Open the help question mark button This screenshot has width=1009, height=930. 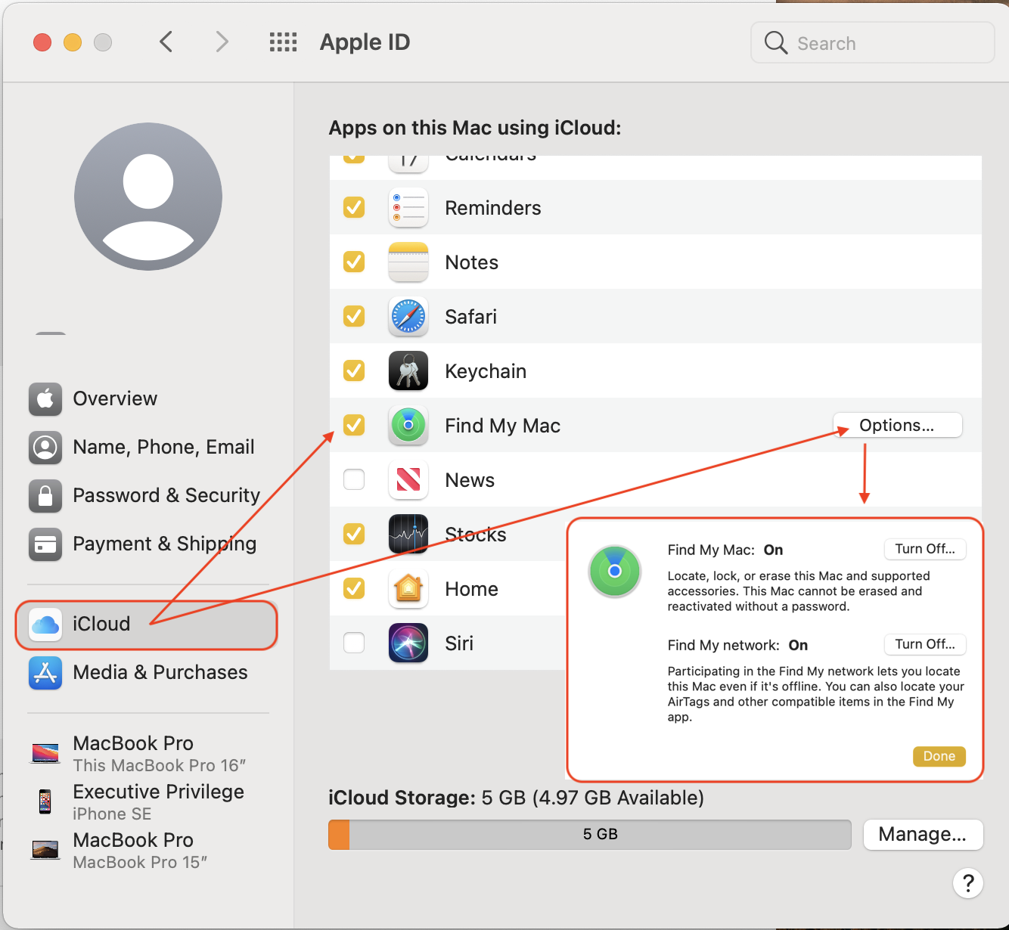[968, 883]
